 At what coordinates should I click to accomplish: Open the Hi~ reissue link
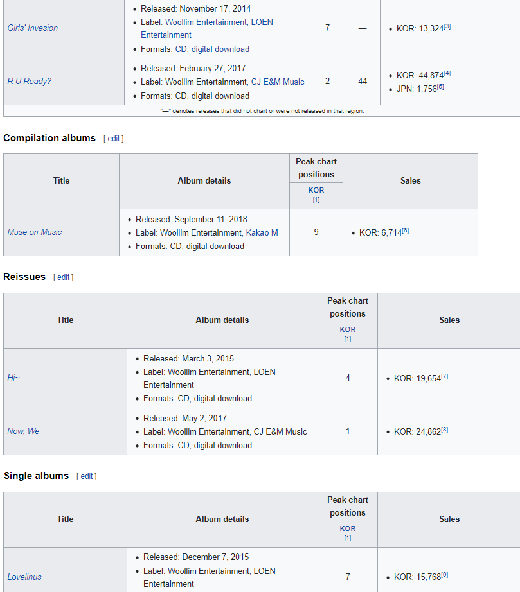click(x=13, y=378)
